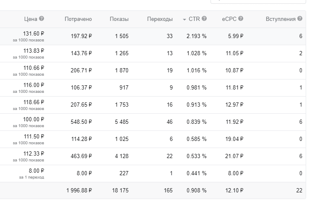Select the row spending 463.69 ₽
The height and width of the screenshot is (207, 312).
pos(153,156)
